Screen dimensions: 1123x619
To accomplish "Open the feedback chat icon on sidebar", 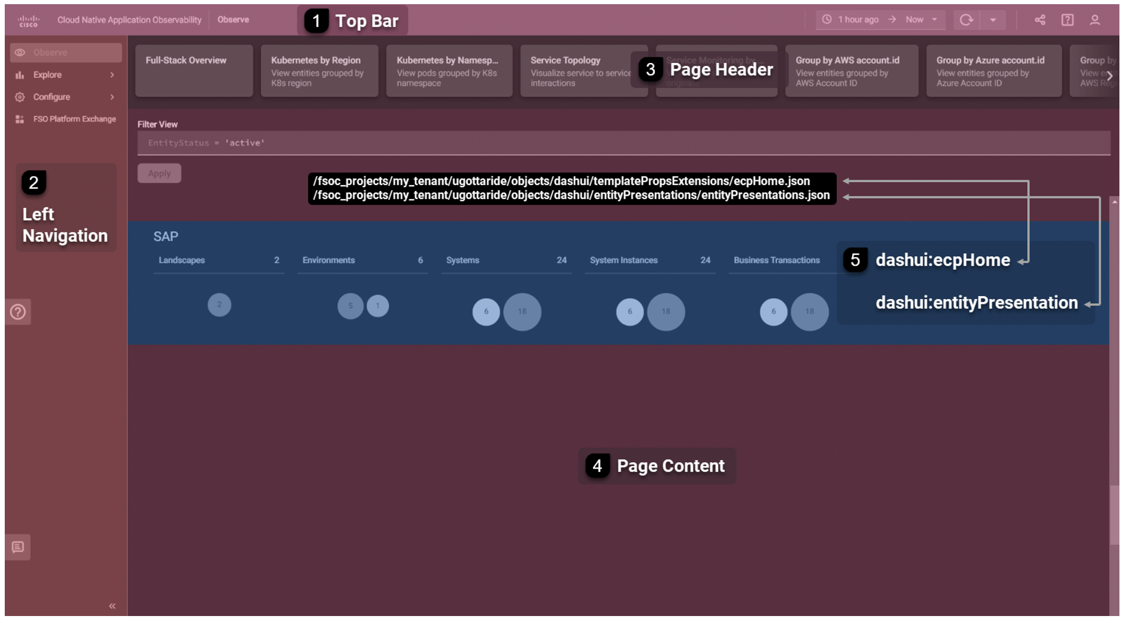I will (x=18, y=547).
